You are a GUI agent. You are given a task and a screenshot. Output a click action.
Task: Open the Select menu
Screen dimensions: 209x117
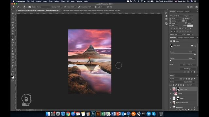coord(56,1)
